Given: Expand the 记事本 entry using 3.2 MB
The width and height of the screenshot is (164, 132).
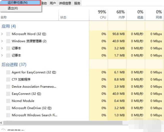Looking at the screenshot, I should click(x=2, y=48).
